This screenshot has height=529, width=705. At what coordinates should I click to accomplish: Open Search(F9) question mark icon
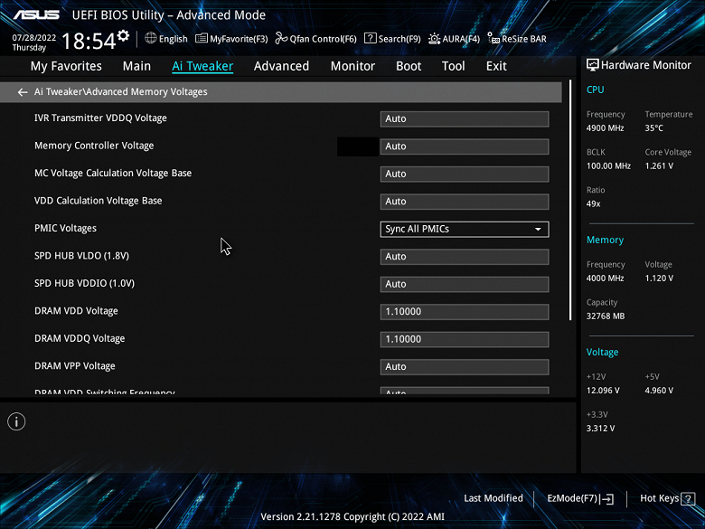(x=370, y=38)
